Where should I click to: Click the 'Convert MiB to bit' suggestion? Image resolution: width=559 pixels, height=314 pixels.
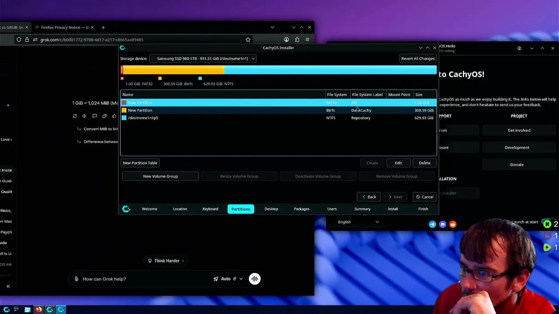[101, 129]
